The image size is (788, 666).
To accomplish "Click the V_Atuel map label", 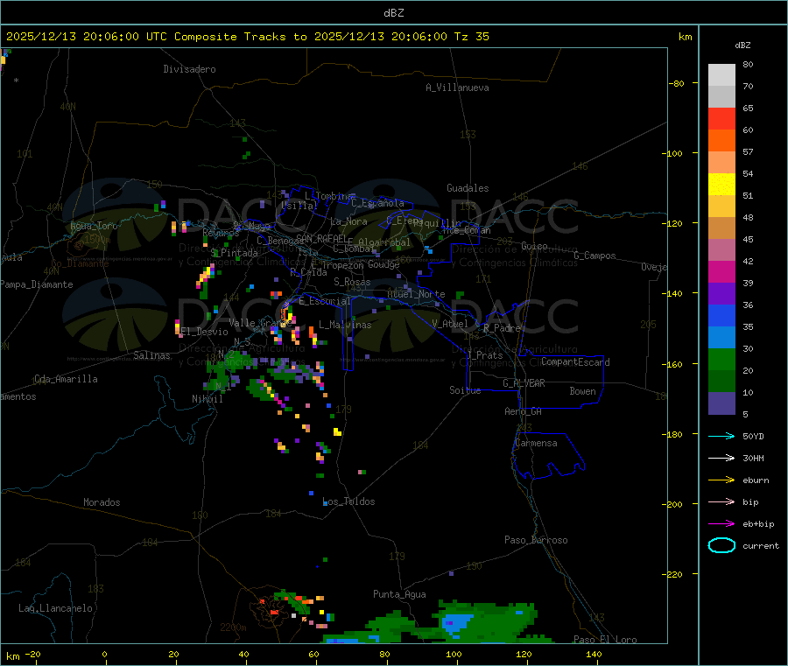I will coord(450,324).
